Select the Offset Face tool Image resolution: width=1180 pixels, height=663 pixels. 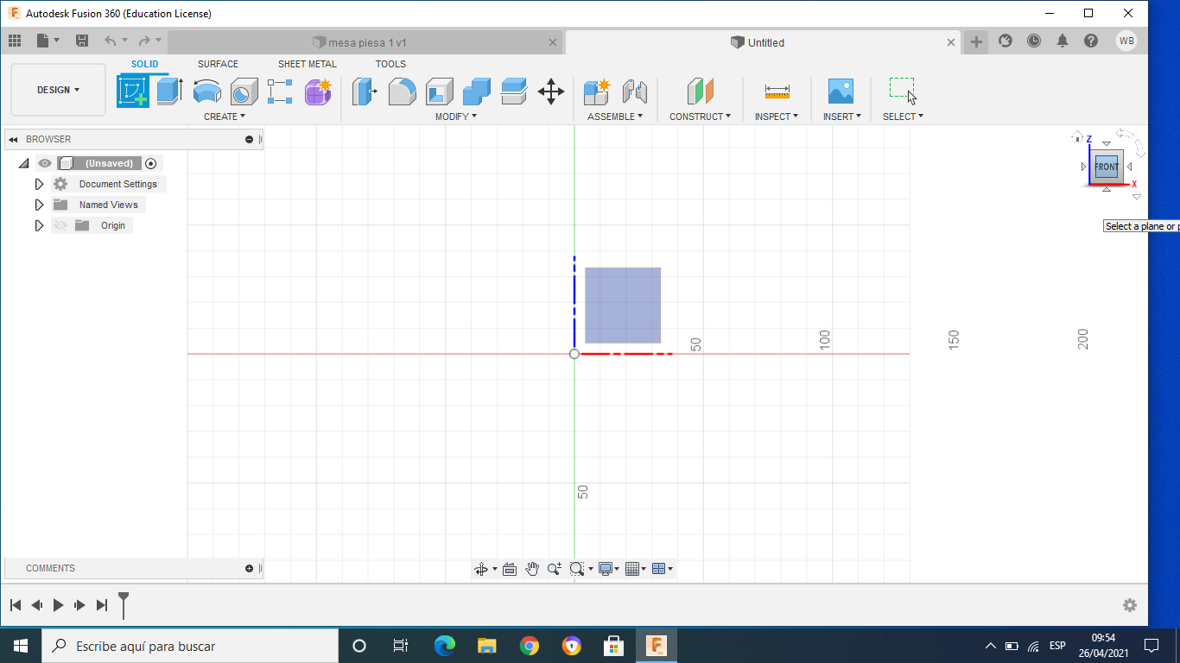(x=514, y=91)
